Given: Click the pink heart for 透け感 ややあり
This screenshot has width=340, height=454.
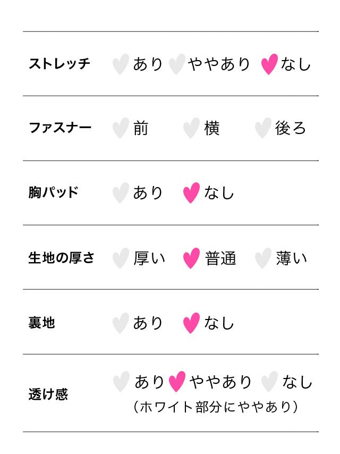Looking at the screenshot, I should point(177,382).
